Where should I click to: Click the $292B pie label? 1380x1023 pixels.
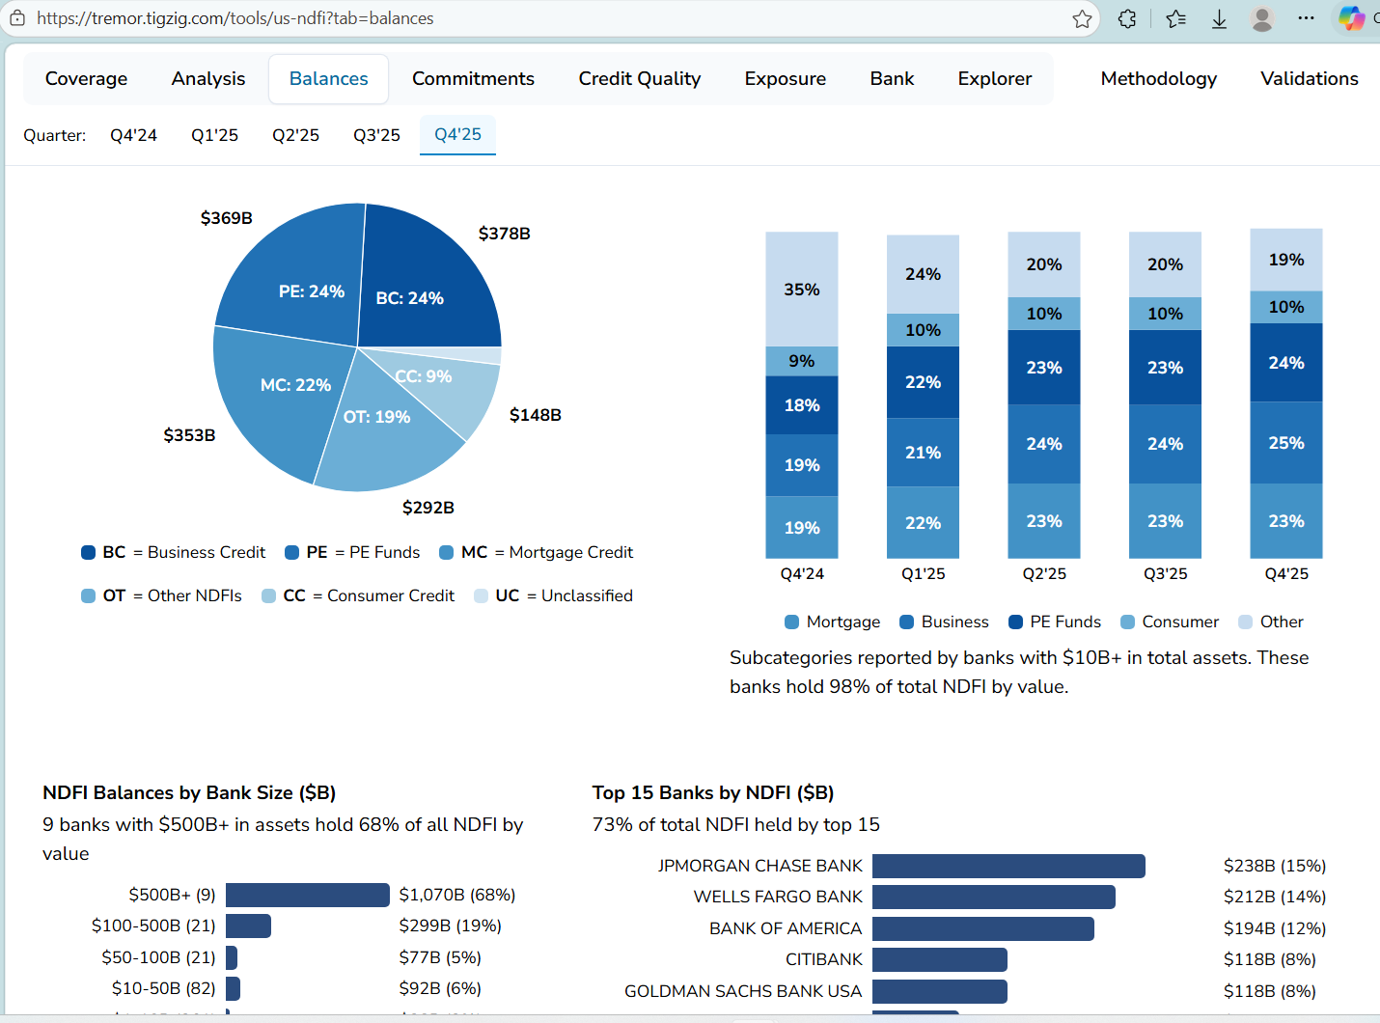click(428, 508)
